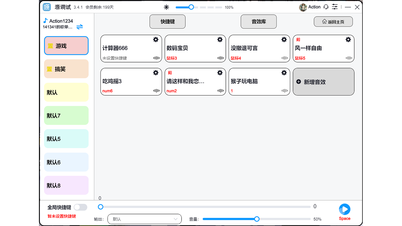Screen dimensions: 402x226
Task: Open the gear settings on 数码宝贝
Action: click(220, 40)
